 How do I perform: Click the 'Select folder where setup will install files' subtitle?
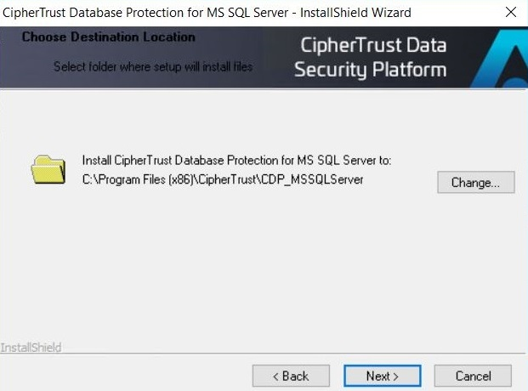[153, 66]
